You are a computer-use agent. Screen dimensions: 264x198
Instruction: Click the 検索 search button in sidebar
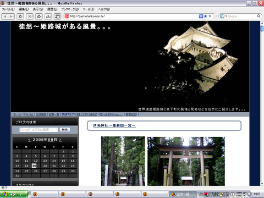coord(65,130)
